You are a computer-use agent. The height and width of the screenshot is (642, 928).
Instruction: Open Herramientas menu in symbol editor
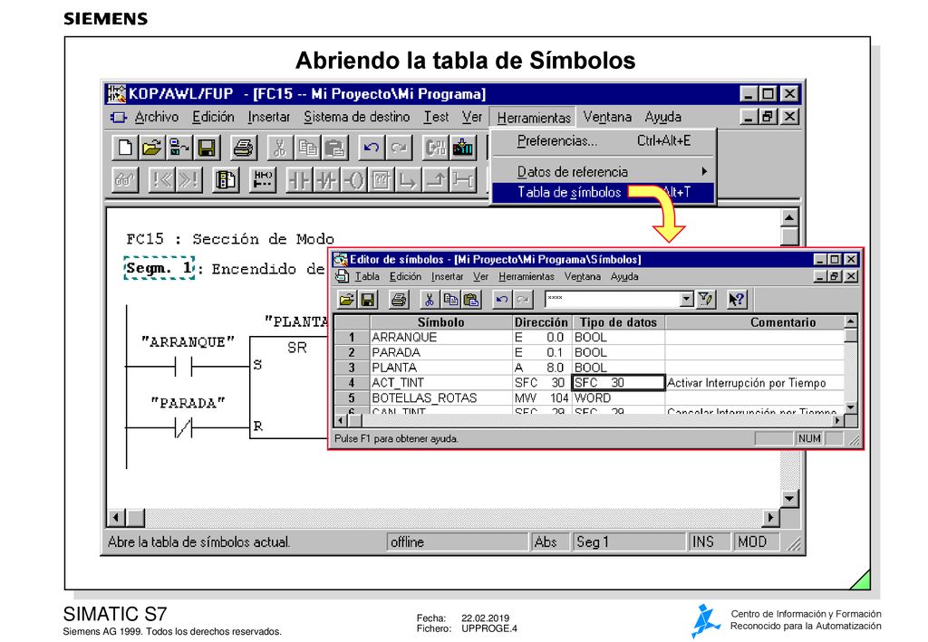click(x=527, y=277)
